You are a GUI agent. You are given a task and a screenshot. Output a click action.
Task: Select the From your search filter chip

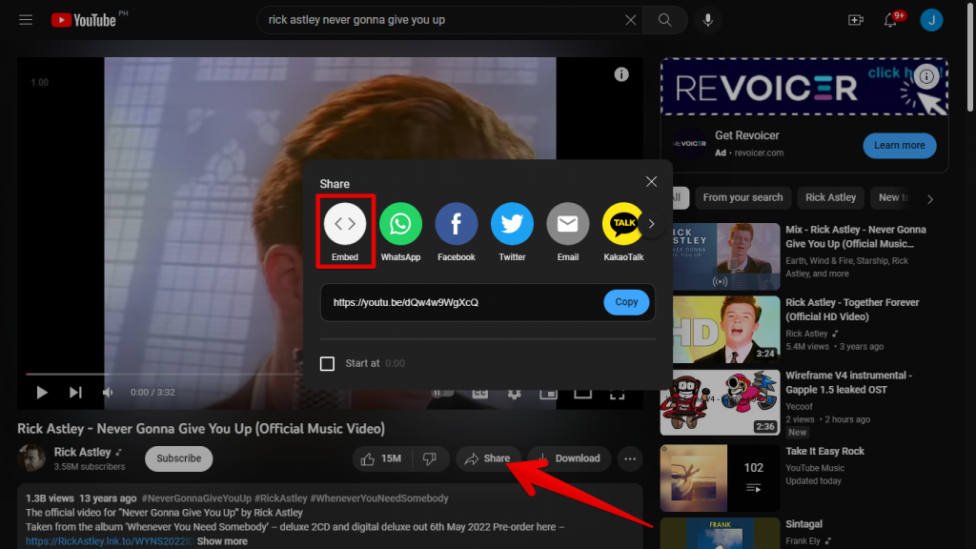click(x=742, y=197)
